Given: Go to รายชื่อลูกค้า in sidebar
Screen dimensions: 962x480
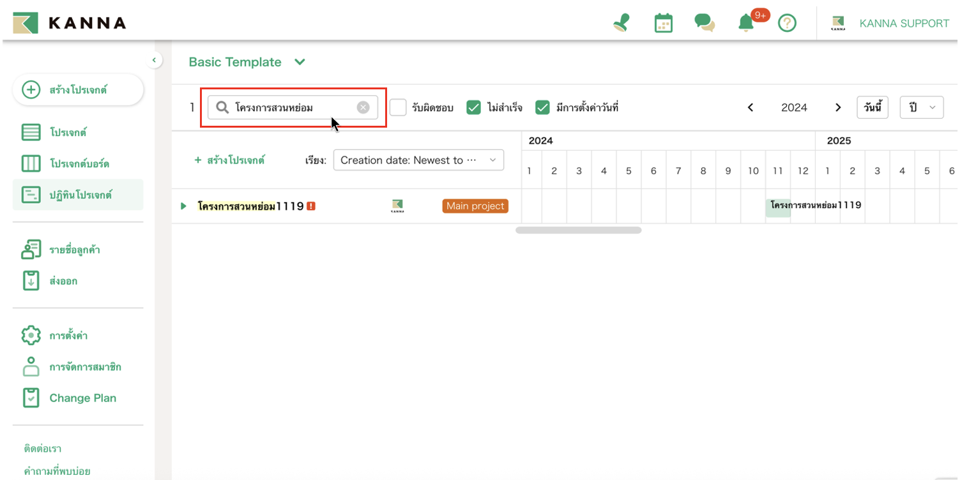Looking at the screenshot, I should 74,250.
